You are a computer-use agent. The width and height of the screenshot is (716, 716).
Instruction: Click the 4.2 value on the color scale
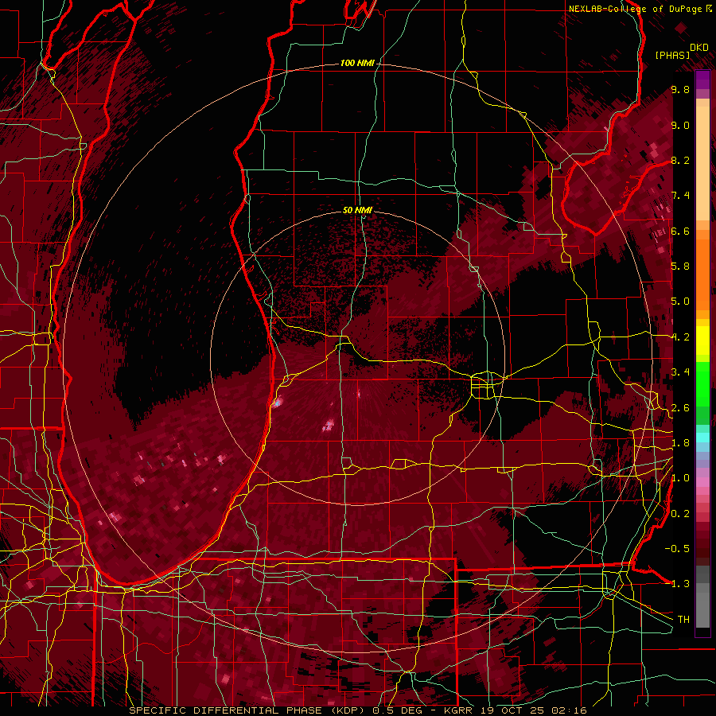tap(680, 337)
